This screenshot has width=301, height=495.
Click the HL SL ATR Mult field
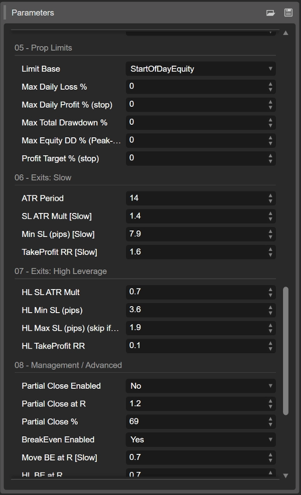(x=196, y=292)
